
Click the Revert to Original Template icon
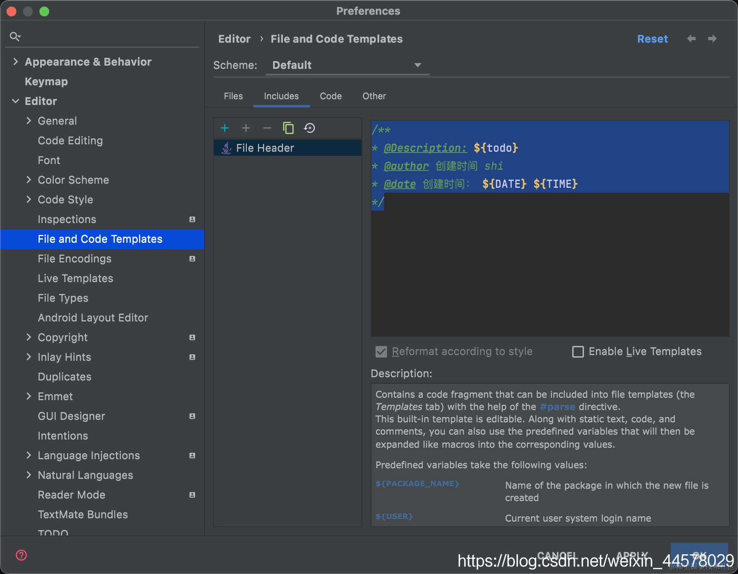pos(310,128)
